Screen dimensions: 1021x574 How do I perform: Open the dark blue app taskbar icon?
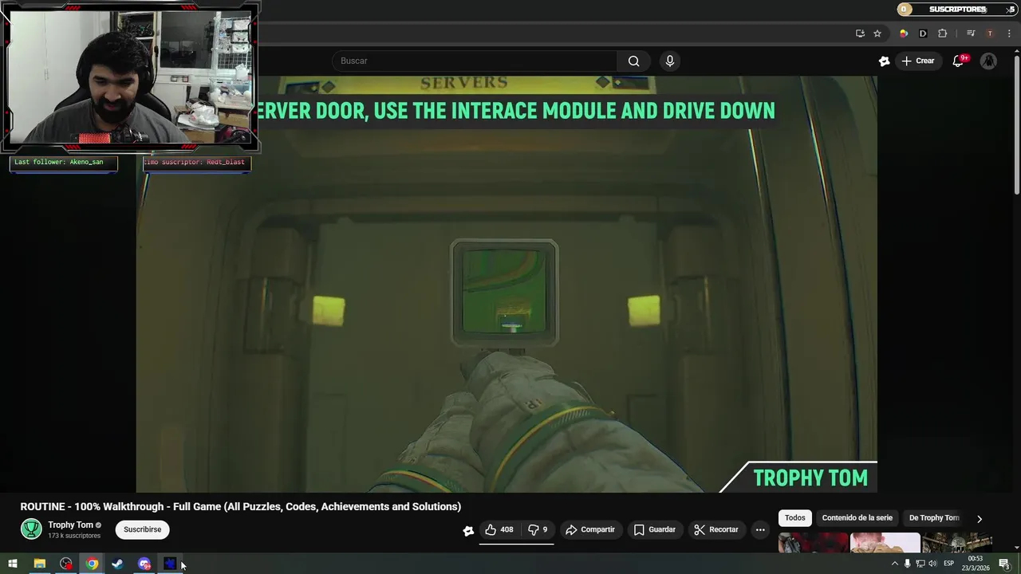tap(170, 564)
